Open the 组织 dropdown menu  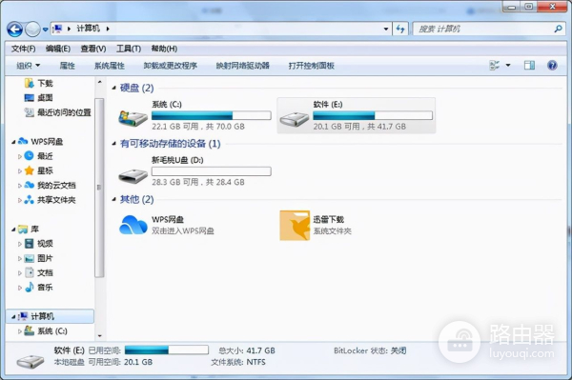(x=29, y=66)
